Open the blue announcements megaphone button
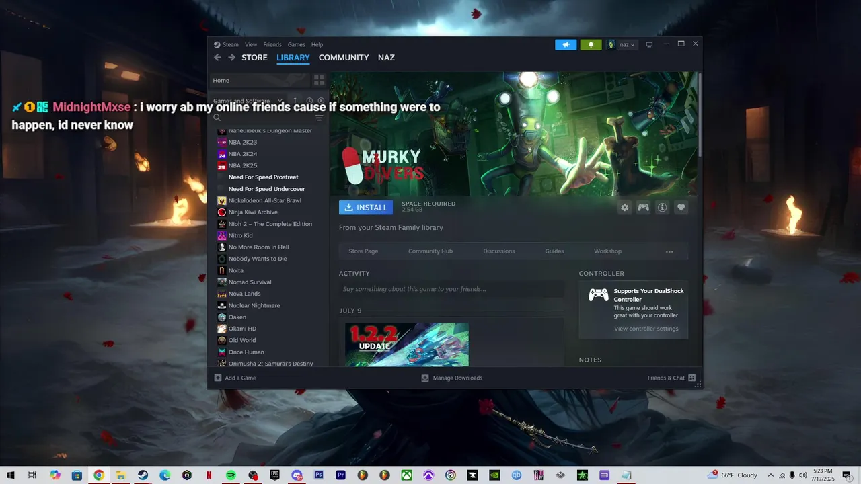The width and height of the screenshot is (861, 484). click(x=566, y=45)
